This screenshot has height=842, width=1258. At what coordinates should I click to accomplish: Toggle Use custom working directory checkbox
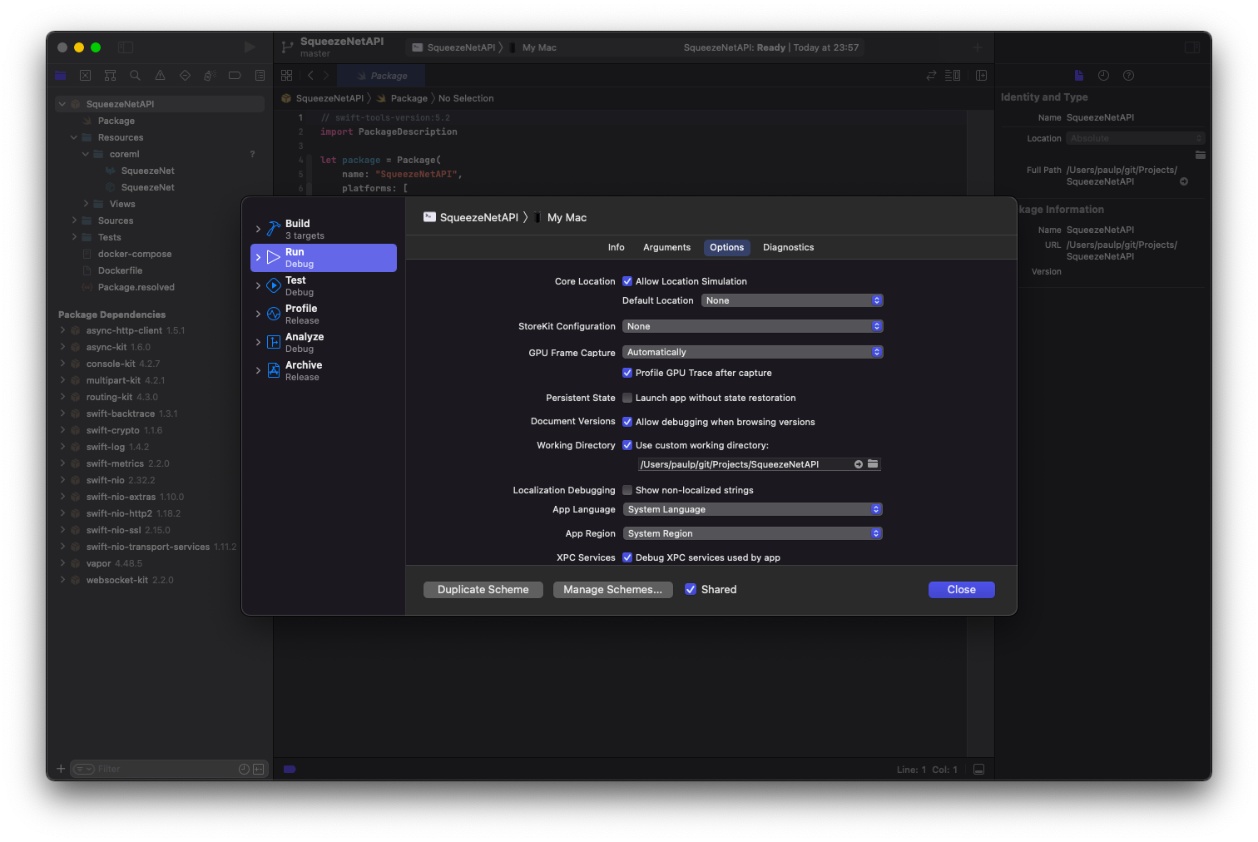(627, 445)
